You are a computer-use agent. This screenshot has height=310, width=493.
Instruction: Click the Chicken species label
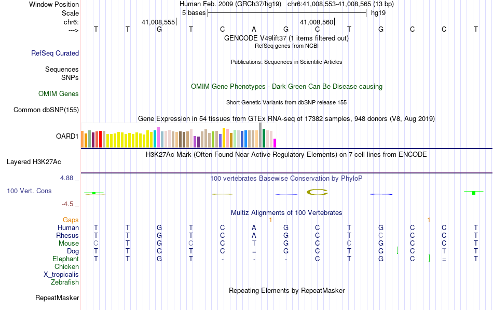pos(66,266)
